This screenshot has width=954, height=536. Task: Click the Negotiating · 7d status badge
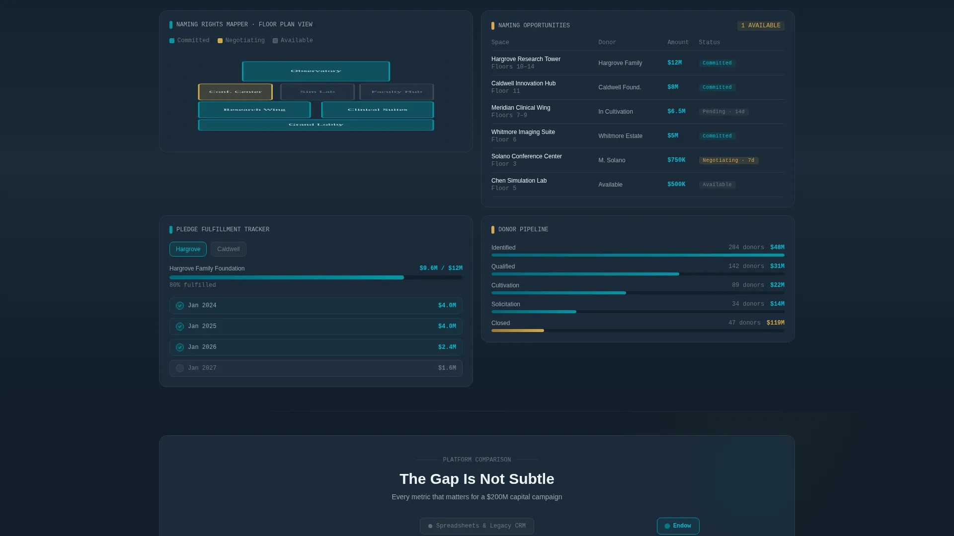[728, 160]
